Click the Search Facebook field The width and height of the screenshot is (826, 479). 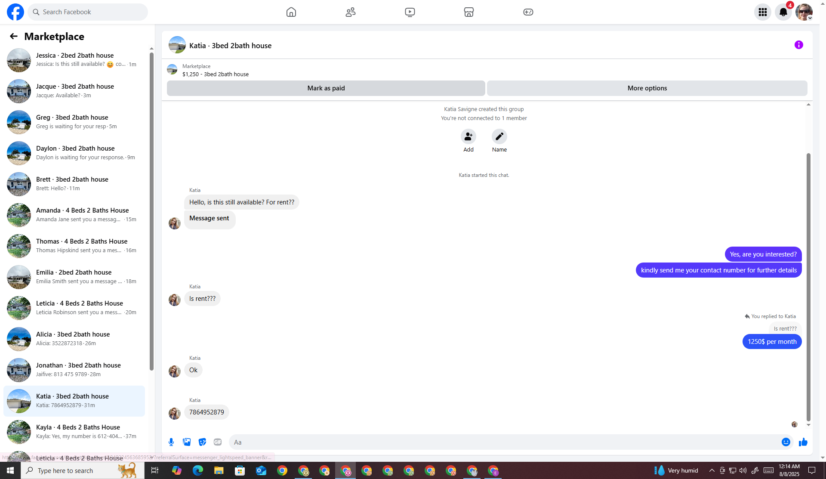88,12
